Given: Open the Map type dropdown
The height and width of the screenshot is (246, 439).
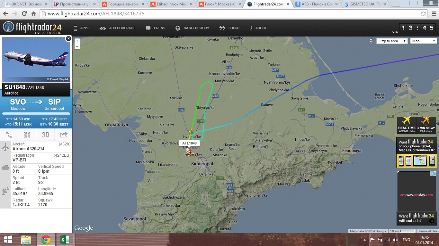Looking at the screenshot, I should coord(424,41).
